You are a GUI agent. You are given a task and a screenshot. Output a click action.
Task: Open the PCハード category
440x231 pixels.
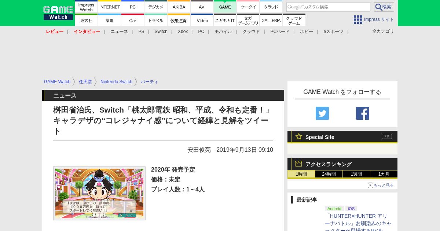coord(280,32)
